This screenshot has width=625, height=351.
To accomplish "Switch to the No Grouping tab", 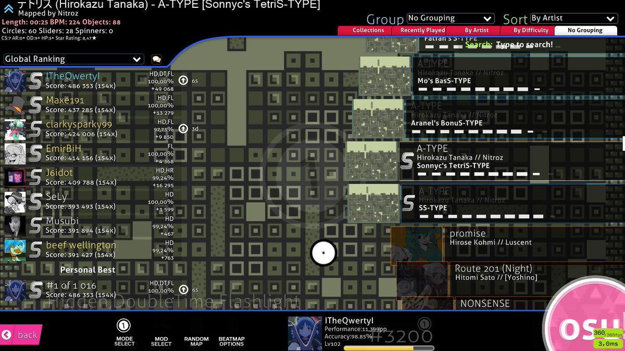I will tap(586, 31).
